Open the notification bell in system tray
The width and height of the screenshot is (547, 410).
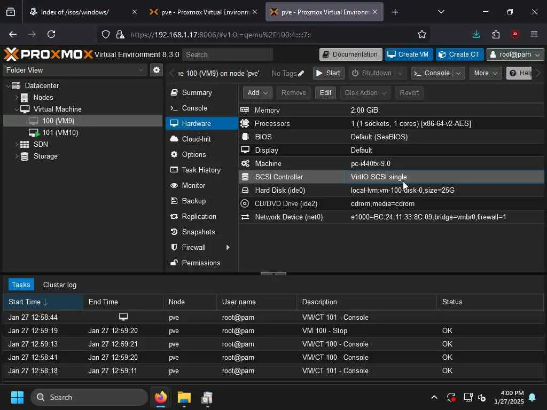[532, 397]
